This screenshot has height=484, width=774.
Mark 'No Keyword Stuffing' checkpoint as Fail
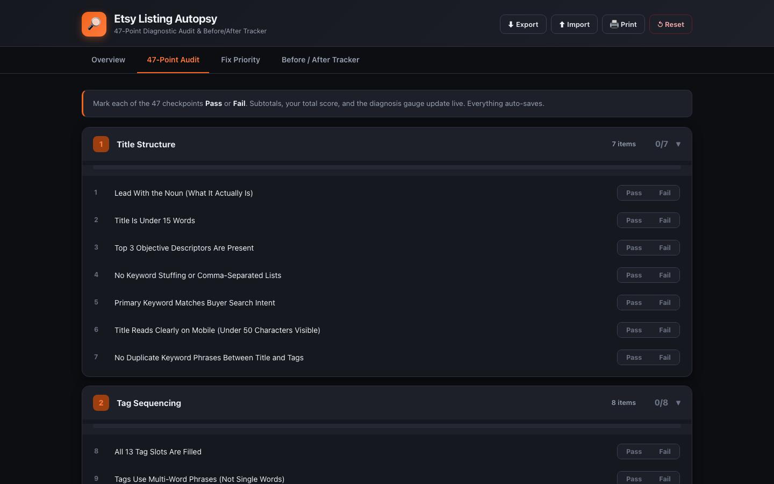(x=665, y=275)
